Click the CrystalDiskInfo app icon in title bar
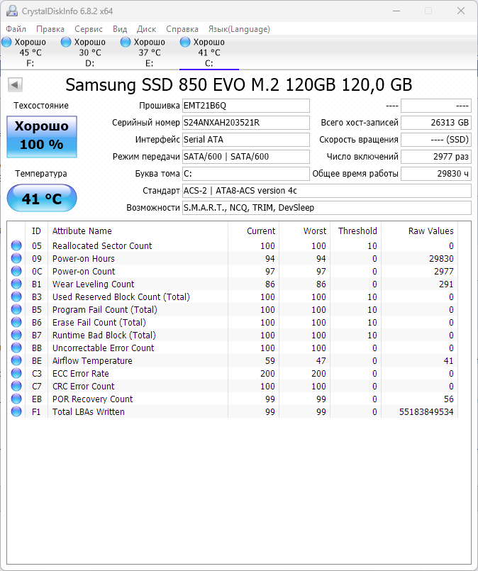The height and width of the screenshot is (571, 478). [x=11, y=11]
